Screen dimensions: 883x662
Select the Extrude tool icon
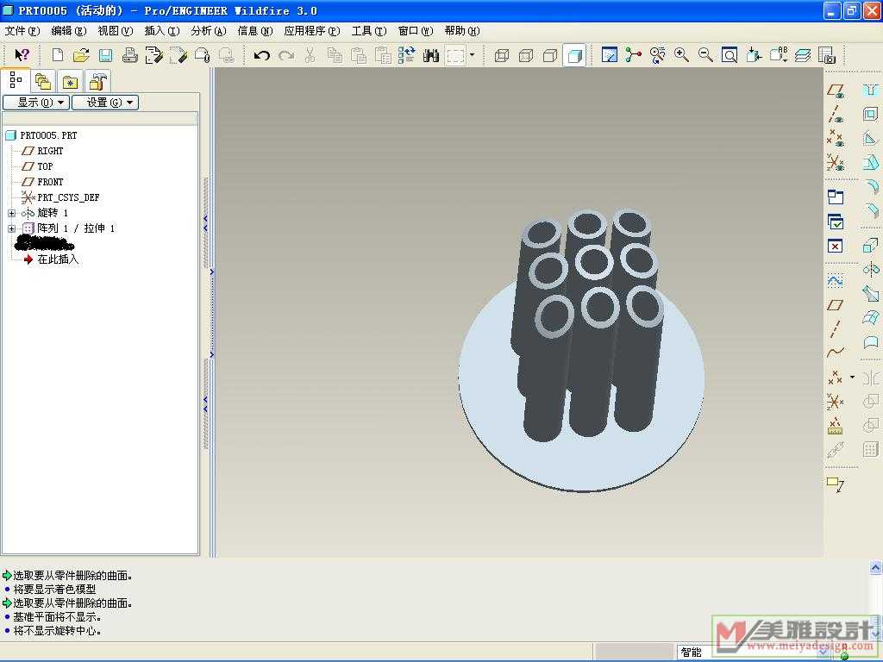pos(871,246)
